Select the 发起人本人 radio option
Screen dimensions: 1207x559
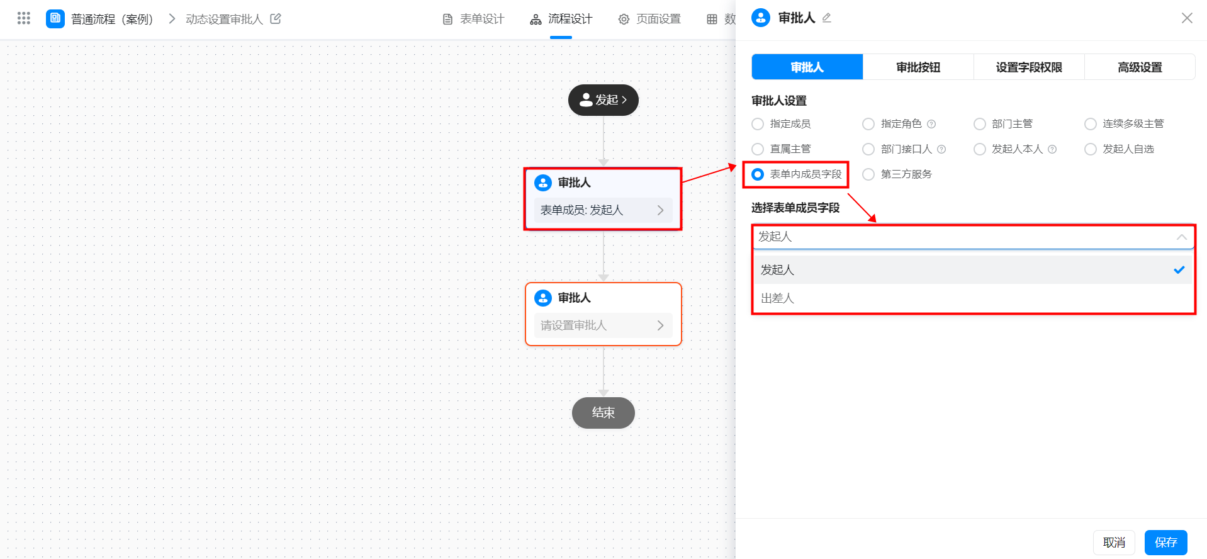[x=980, y=149]
